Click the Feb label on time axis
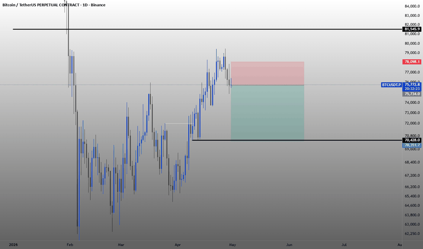 pyautogui.click(x=70, y=244)
